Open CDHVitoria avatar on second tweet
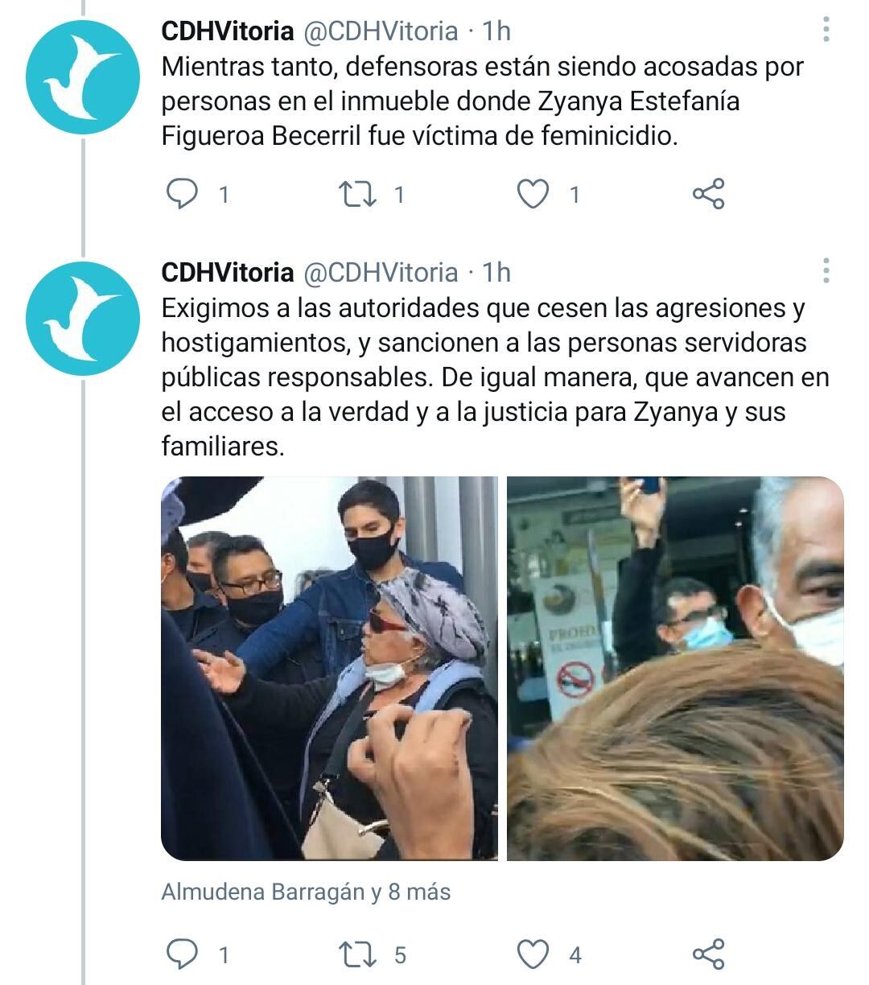 click(x=83, y=319)
